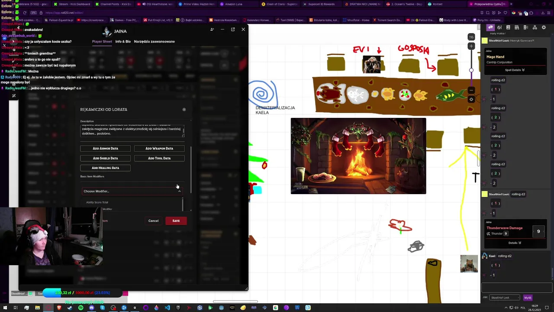
Task: Open the Narzędzia zaawansowane tab
Action: (155, 42)
